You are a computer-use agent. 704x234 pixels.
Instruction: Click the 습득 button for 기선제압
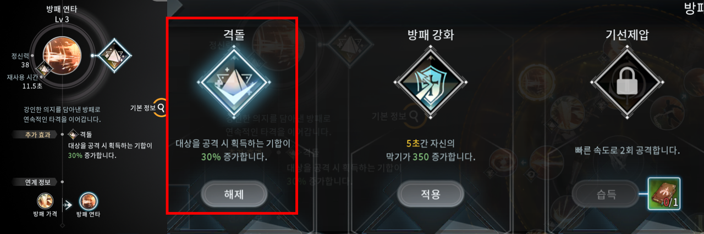coord(605,194)
